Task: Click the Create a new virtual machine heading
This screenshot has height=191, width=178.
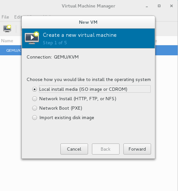Action: tap(80, 35)
